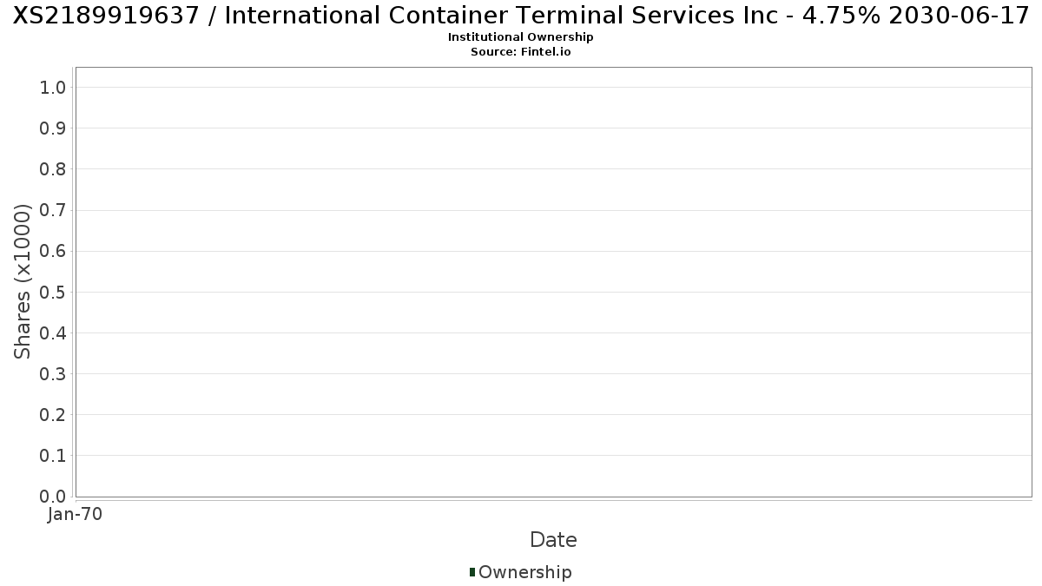Click the 1.0 y-axis tick label
This screenshot has height=586, width=1042.
[53, 87]
